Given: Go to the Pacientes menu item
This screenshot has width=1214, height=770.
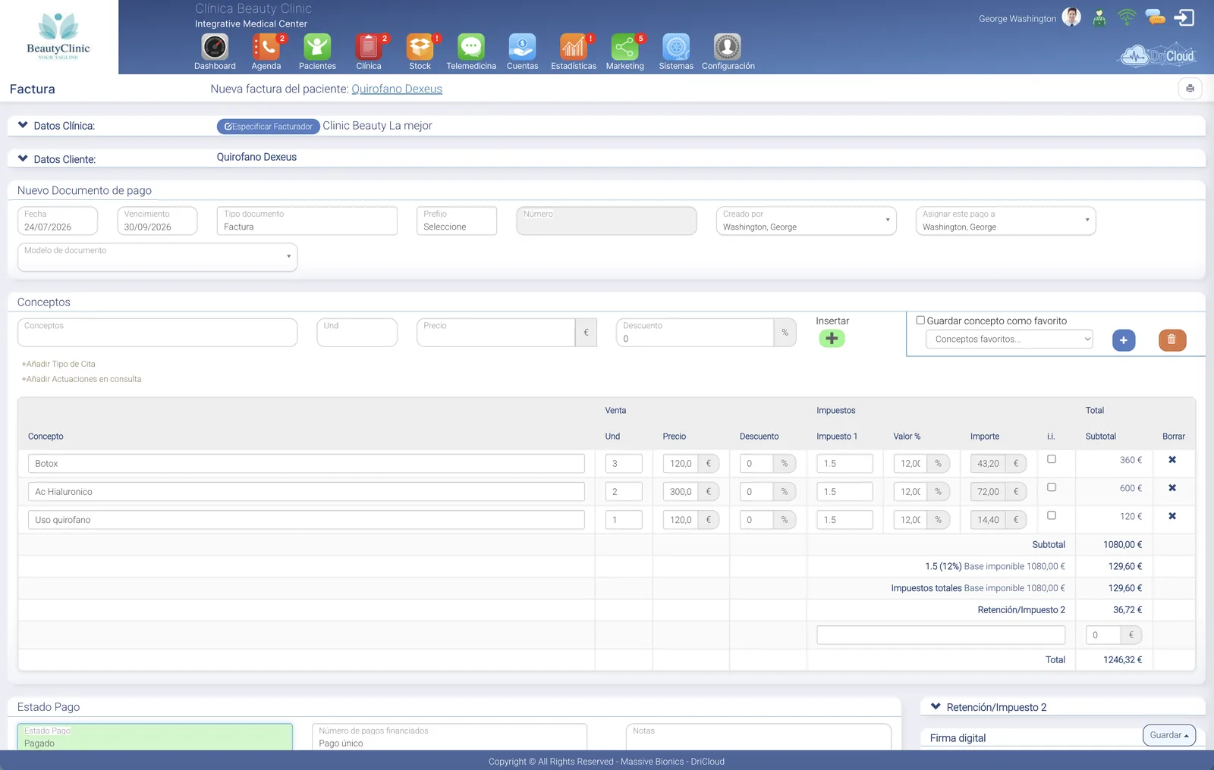Looking at the screenshot, I should tap(317, 52).
